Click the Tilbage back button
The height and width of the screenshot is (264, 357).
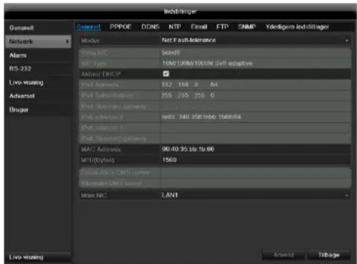tap(328, 255)
